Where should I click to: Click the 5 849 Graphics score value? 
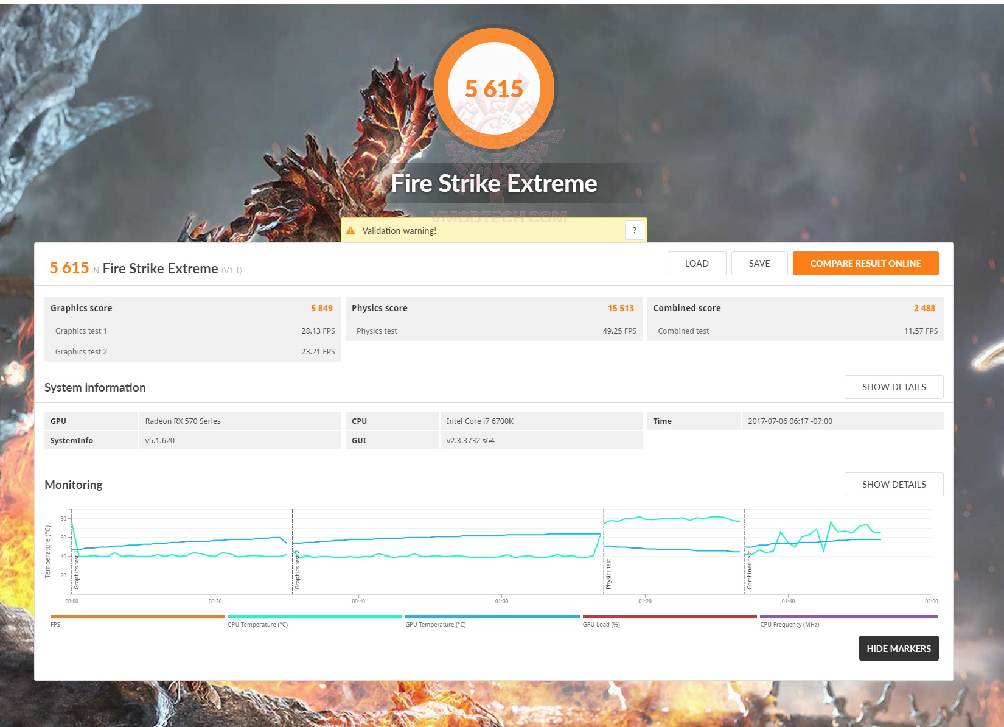pyautogui.click(x=322, y=308)
